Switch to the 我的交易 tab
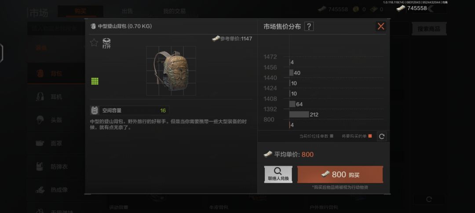 click(174, 11)
